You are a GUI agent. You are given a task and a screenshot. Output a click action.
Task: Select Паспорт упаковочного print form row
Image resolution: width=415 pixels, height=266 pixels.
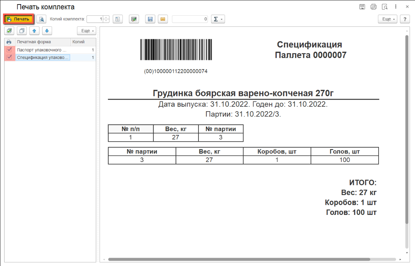point(42,50)
